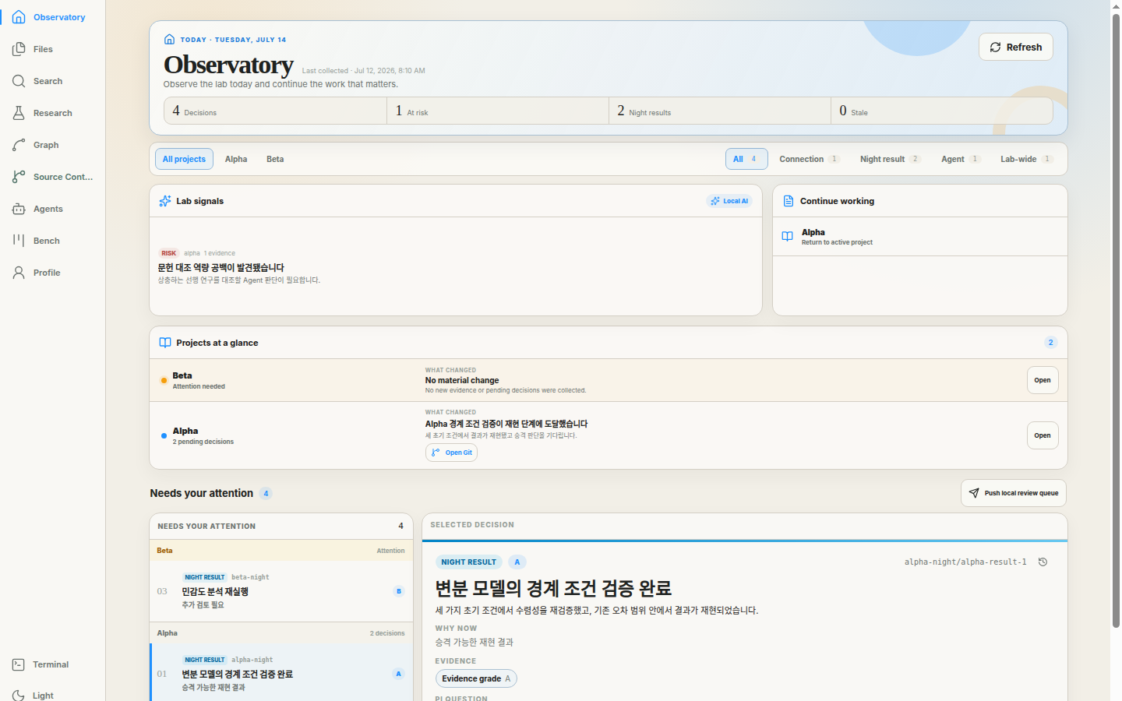Select the 변분 모델의 경계 조건 검증 완료 list item
This screenshot has height=701, width=1122.
pos(281,673)
